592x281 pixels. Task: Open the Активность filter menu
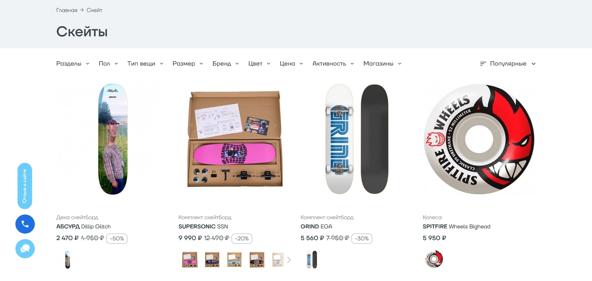click(x=333, y=64)
